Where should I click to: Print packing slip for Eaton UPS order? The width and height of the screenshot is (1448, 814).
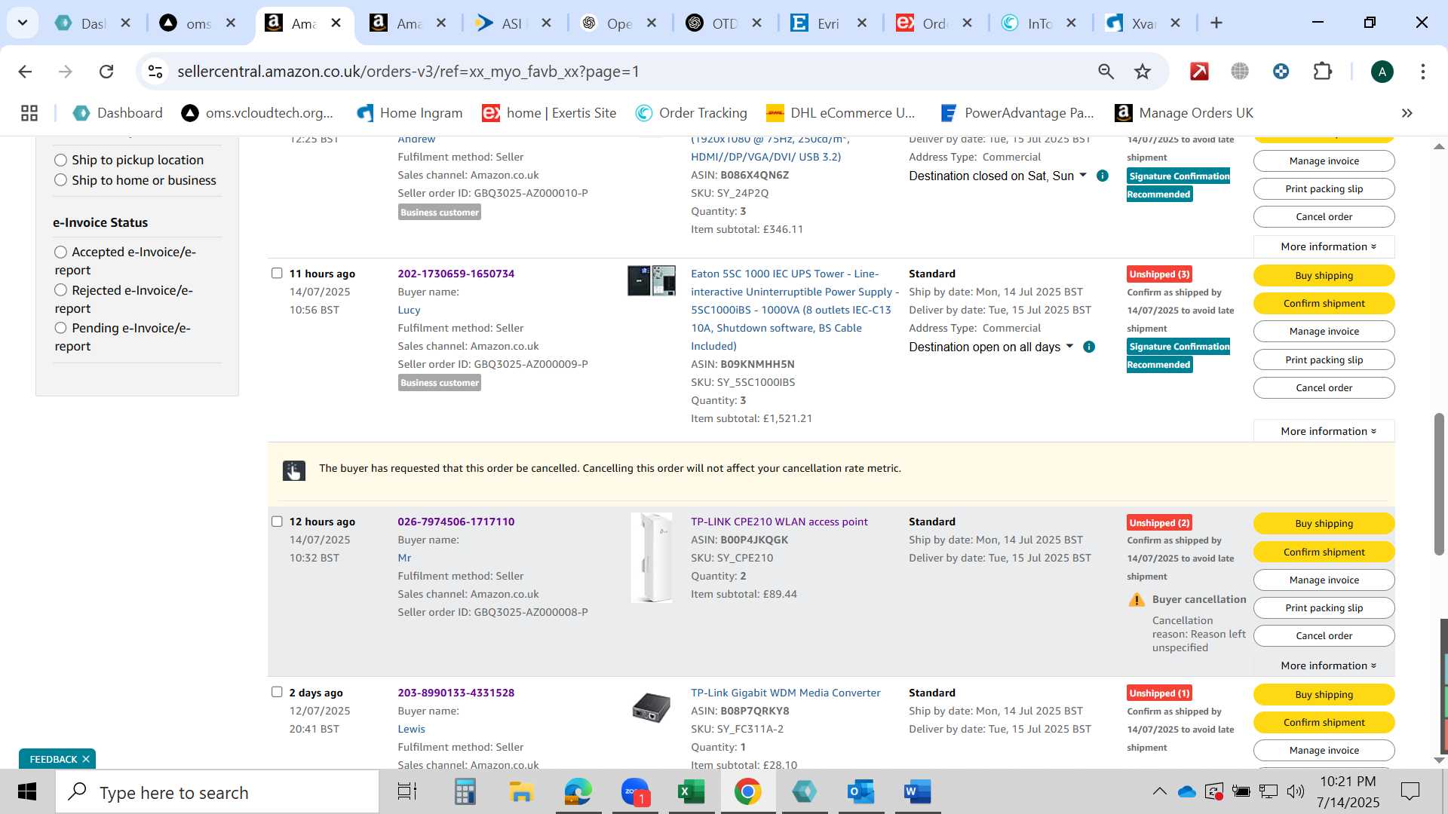click(x=1324, y=360)
